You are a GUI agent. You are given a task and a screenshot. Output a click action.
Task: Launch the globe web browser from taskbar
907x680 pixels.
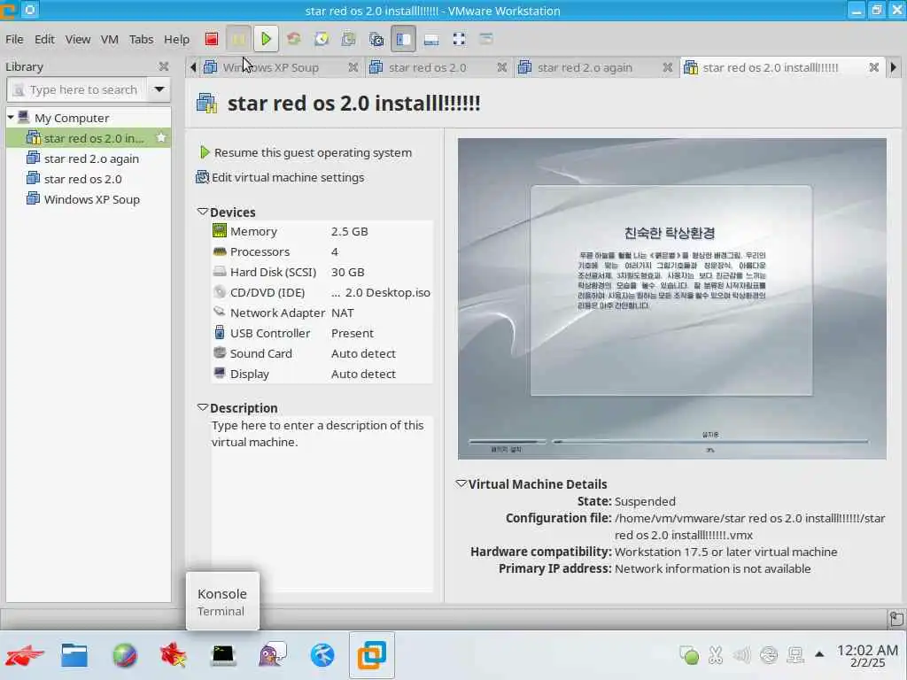pyautogui.click(x=124, y=655)
